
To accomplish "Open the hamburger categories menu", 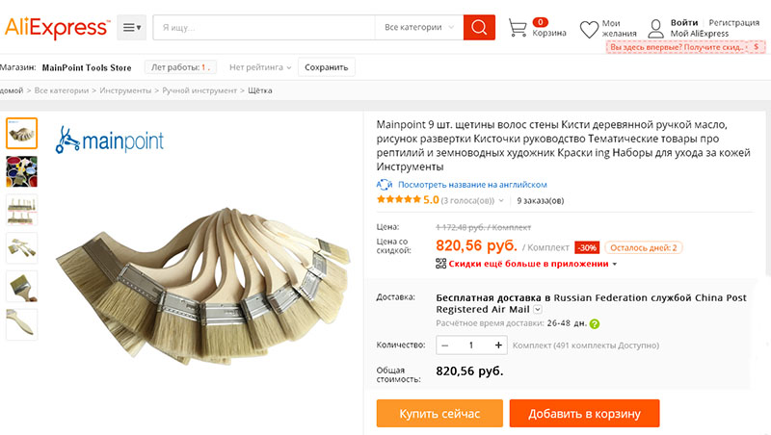I will click(x=131, y=28).
